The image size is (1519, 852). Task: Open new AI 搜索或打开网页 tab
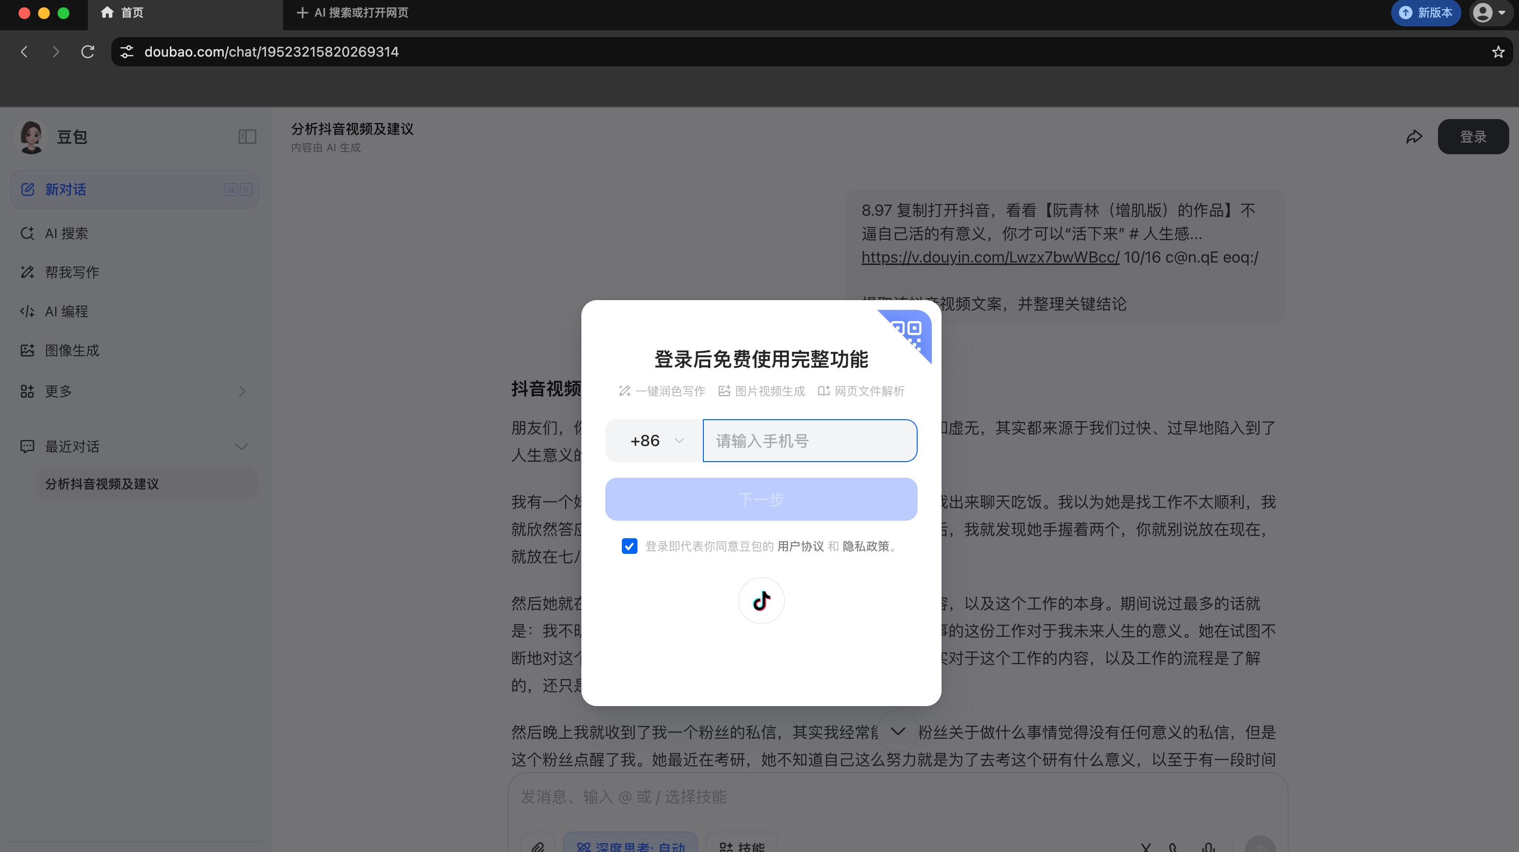point(352,12)
